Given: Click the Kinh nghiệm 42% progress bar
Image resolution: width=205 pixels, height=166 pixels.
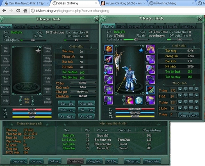Looking at the screenshot, I should pos(136,40).
